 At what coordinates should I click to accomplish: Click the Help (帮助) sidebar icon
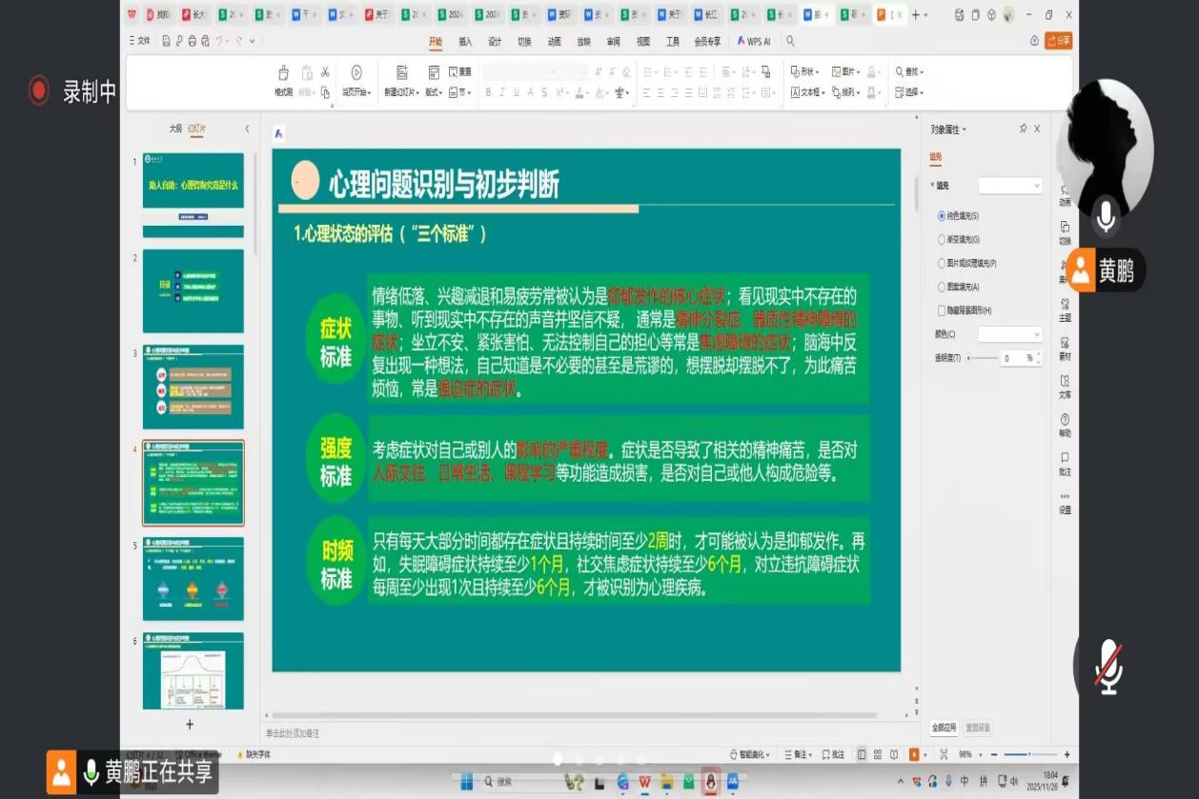pos(1065,425)
